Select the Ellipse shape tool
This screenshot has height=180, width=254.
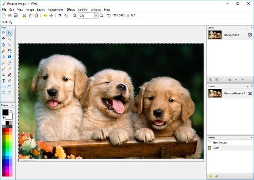4,93
